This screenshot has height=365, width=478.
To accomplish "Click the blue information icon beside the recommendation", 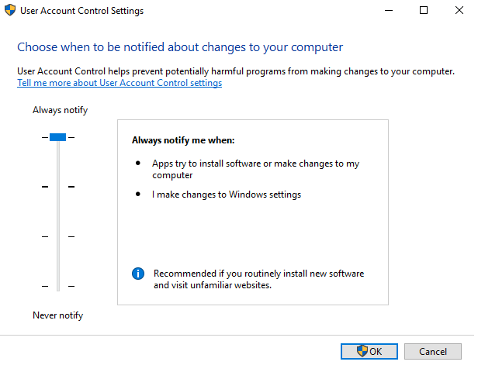I will point(139,274).
